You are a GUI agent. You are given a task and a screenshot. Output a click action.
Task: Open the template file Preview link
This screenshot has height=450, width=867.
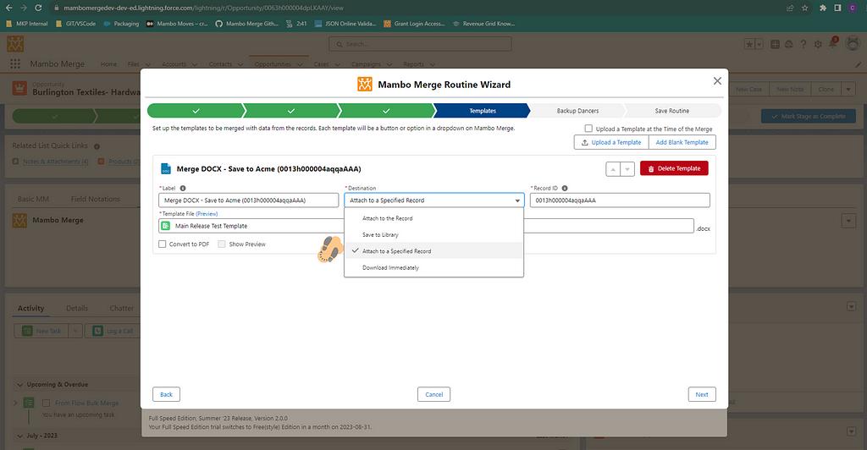point(207,214)
